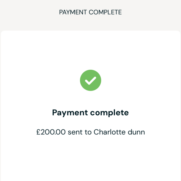Click the bold Payment complete heading
This screenshot has height=181, width=181.
[x=91, y=113]
